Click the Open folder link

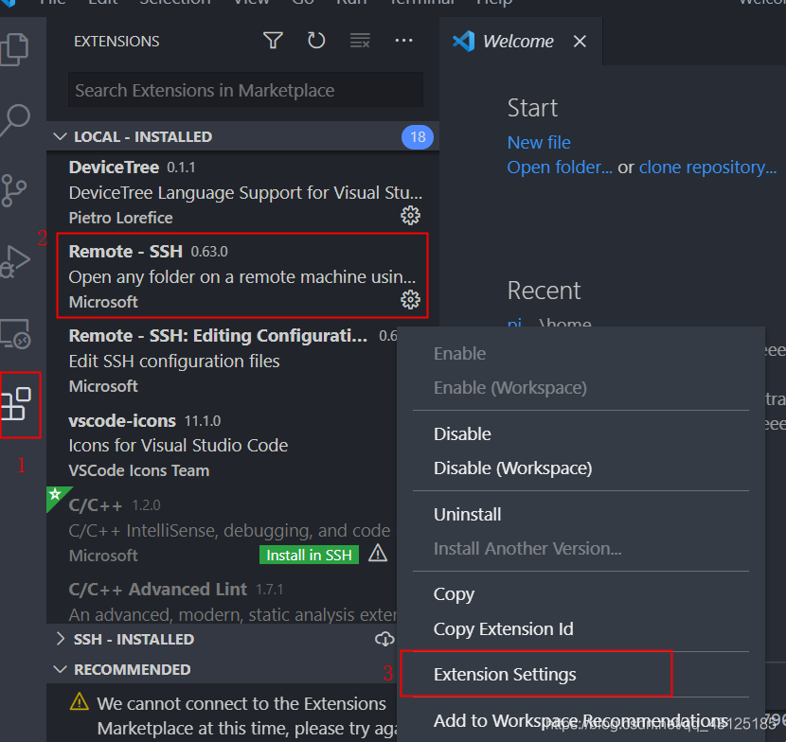click(560, 168)
